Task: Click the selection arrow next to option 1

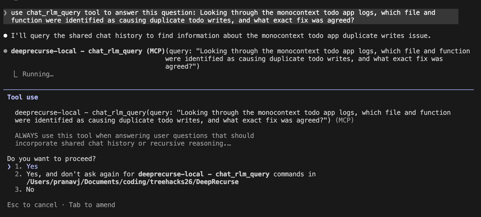Action: pos(9,166)
